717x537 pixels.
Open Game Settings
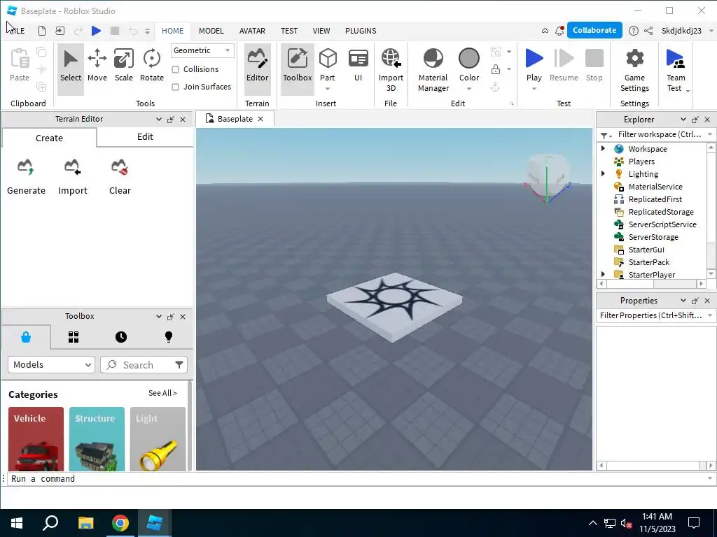(x=634, y=69)
